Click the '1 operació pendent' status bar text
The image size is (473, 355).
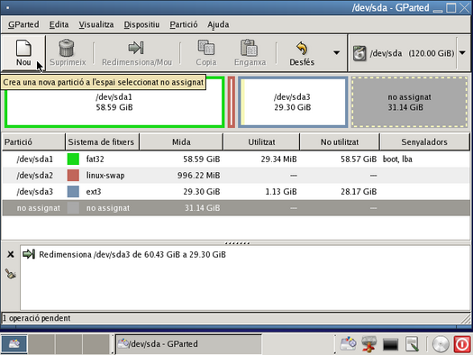[37, 318]
